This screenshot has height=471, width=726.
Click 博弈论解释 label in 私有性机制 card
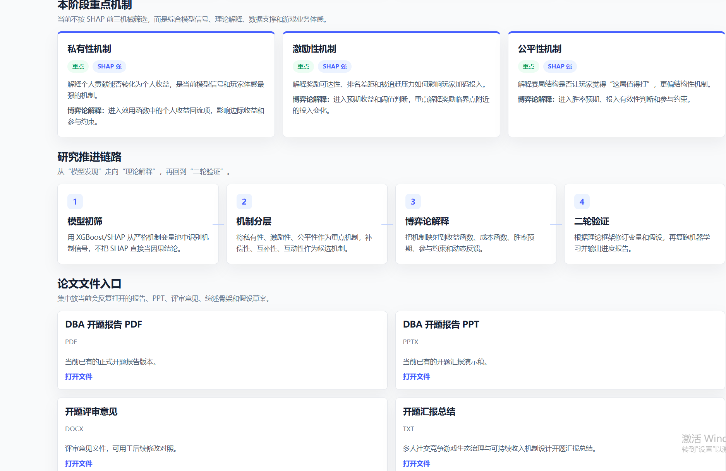pos(86,111)
